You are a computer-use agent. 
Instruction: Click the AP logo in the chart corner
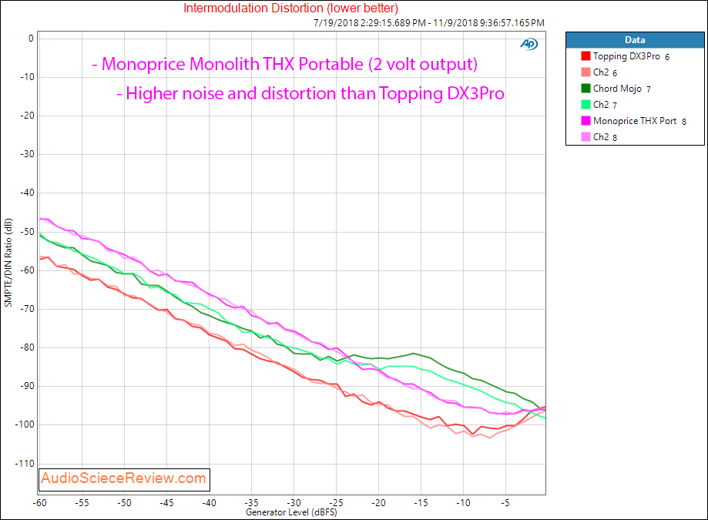(528, 44)
